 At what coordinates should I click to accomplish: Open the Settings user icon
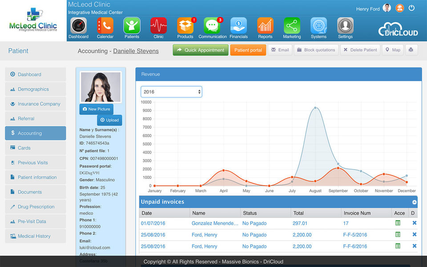[345, 26]
